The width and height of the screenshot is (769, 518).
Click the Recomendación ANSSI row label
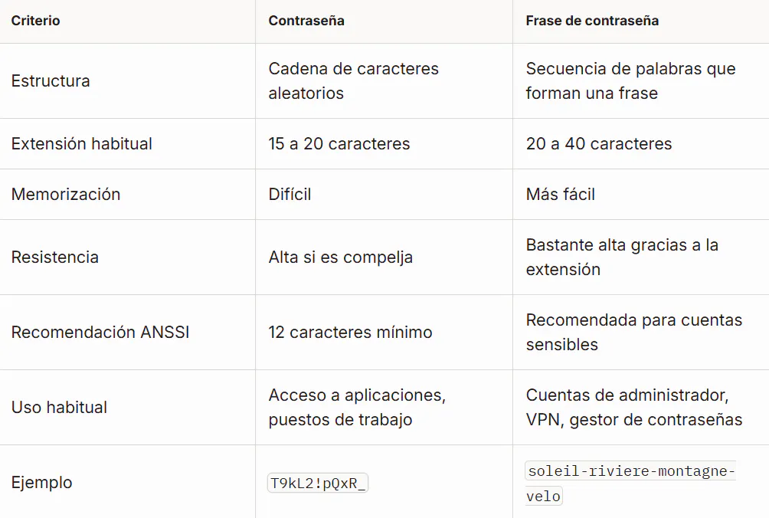(100, 332)
